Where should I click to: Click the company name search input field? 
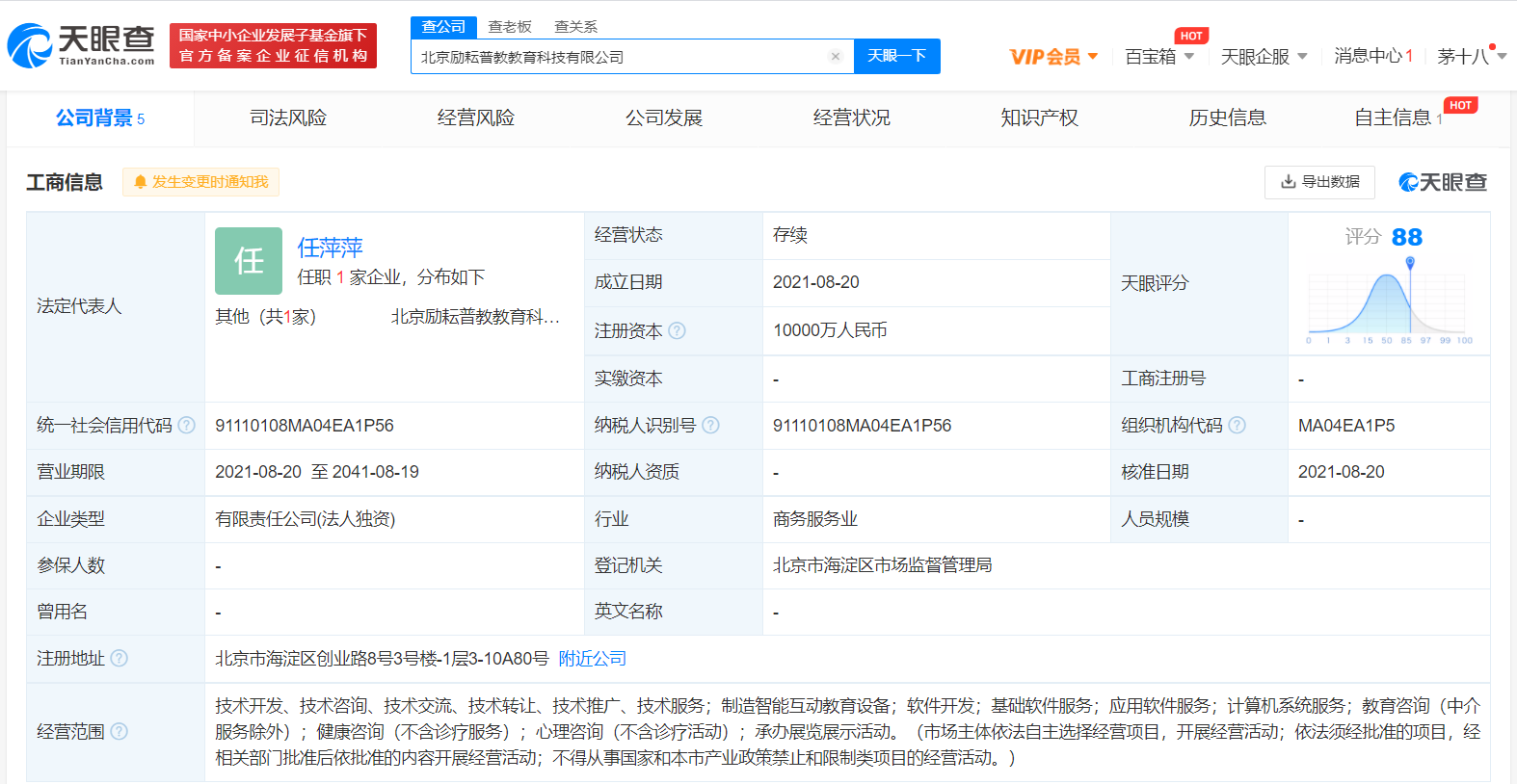tap(617, 57)
